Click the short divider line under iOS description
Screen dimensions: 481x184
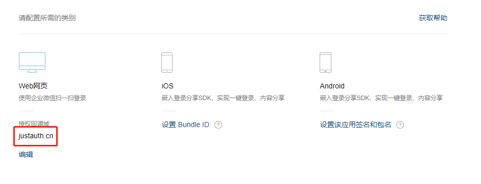point(169,111)
